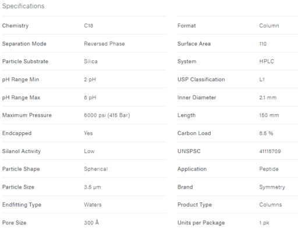Select the 2 pH minimum value
Viewport: 298px width, 232px height.
click(x=90, y=79)
